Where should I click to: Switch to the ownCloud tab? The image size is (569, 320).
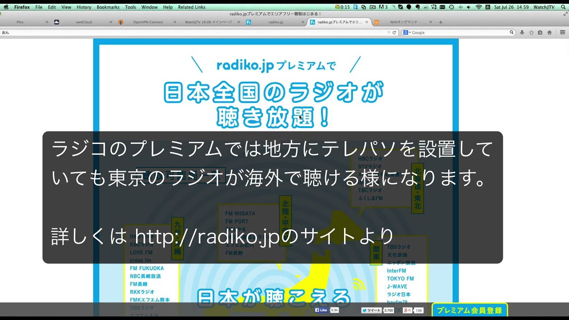pyautogui.click(x=84, y=22)
